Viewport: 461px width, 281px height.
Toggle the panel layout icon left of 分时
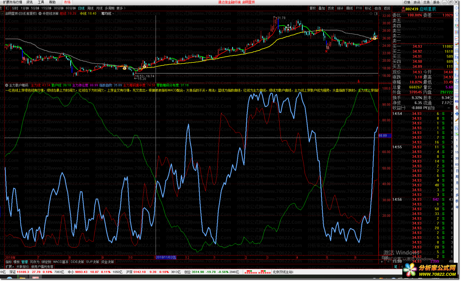coord(7,8)
